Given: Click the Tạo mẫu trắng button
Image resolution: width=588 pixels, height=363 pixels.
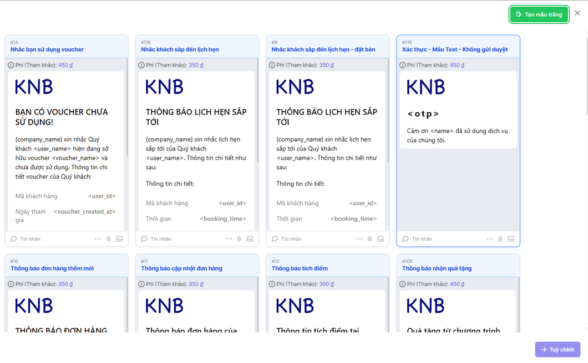Looking at the screenshot, I should 539,14.
